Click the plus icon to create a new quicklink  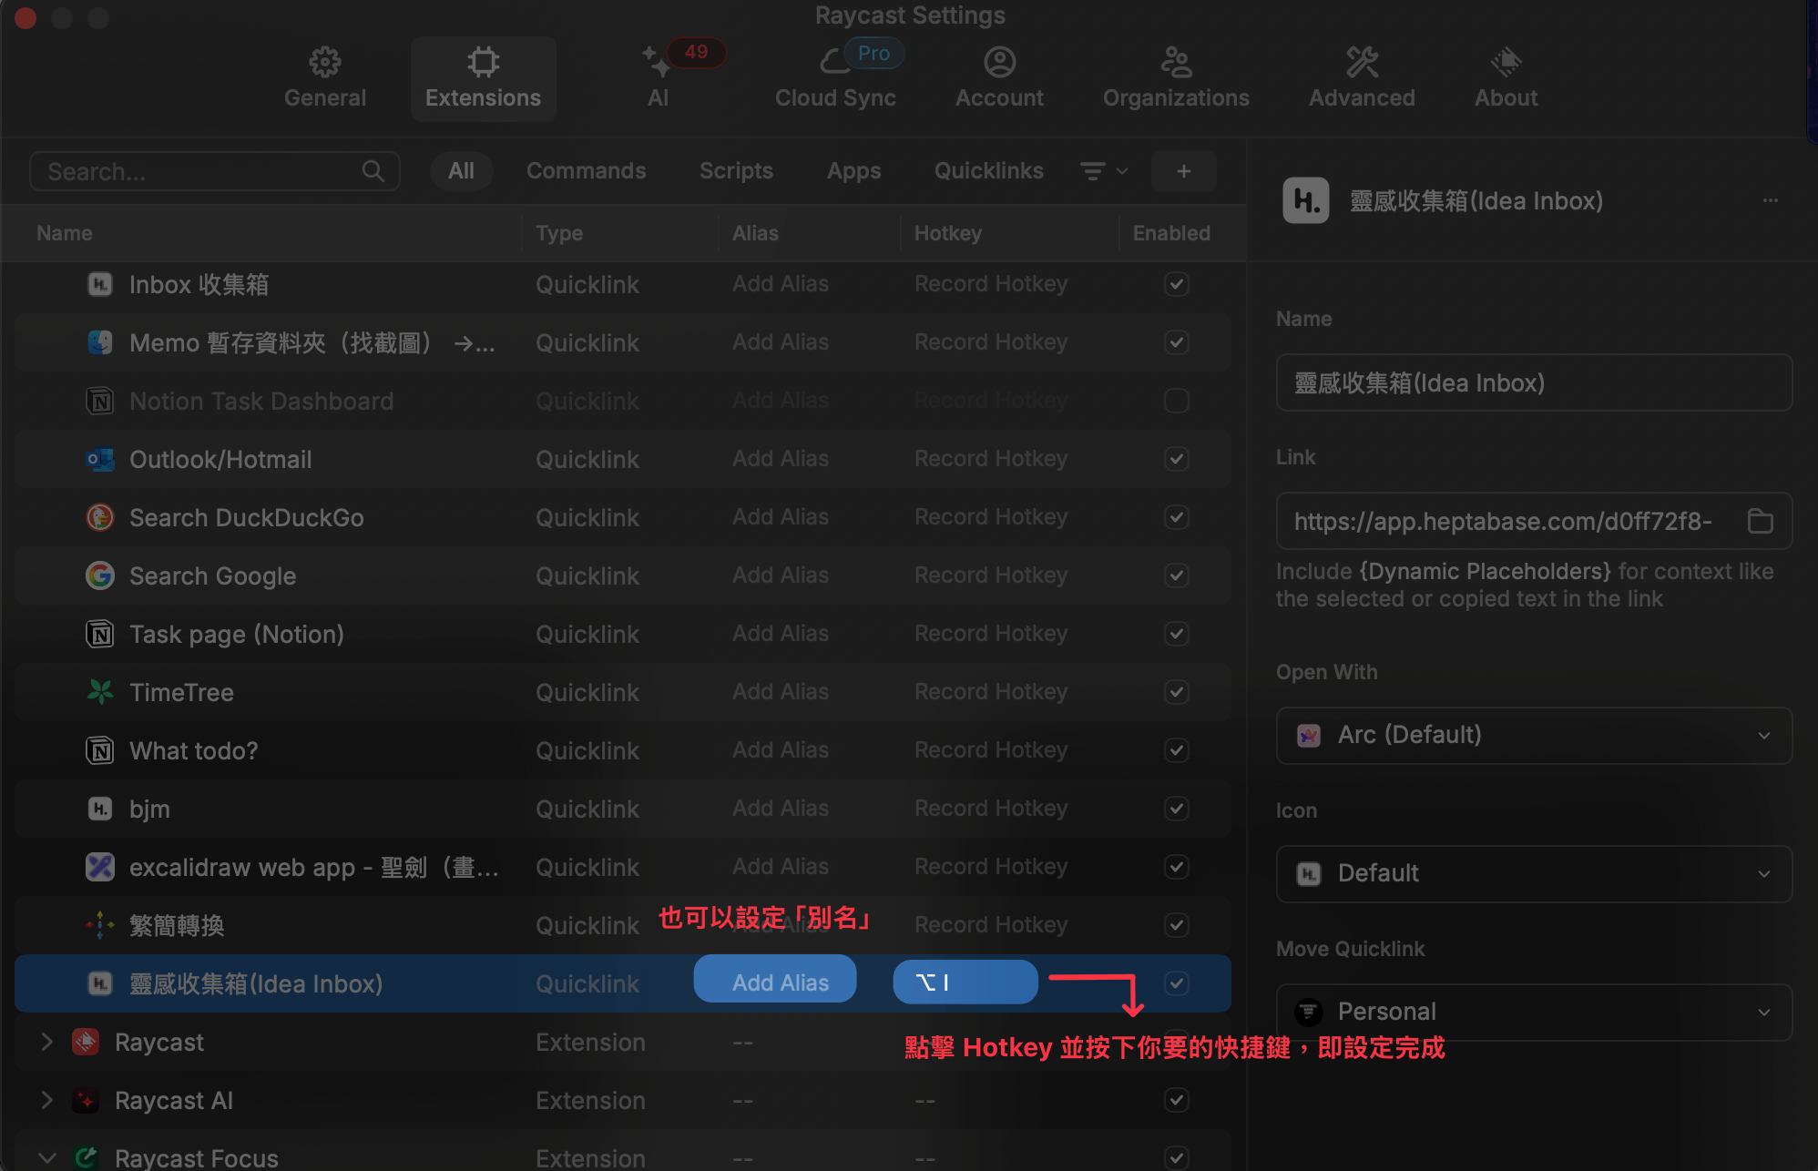(x=1183, y=171)
